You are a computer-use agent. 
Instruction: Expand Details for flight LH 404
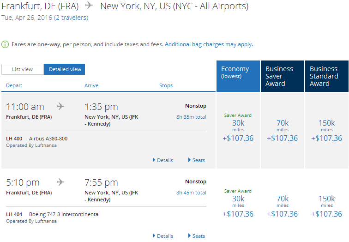click(163, 236)
